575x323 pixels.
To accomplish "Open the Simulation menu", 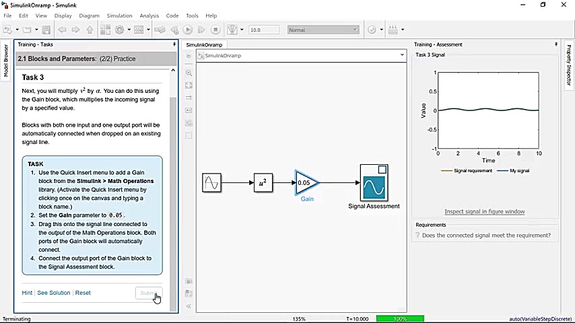I will [119, 15].
